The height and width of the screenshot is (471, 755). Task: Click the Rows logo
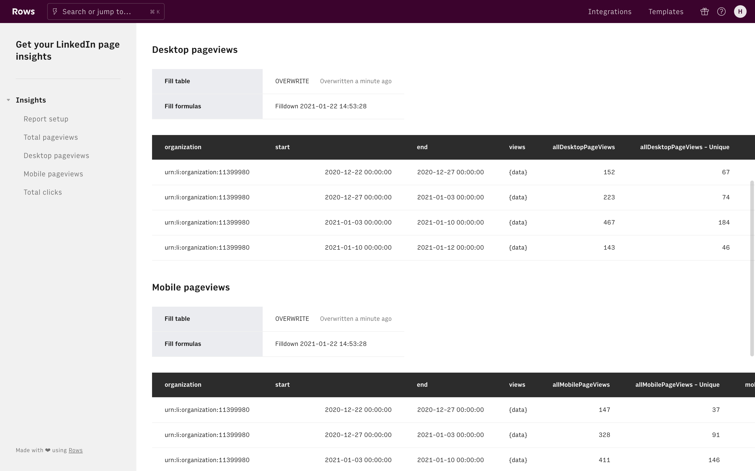click(x=23, y=12)
